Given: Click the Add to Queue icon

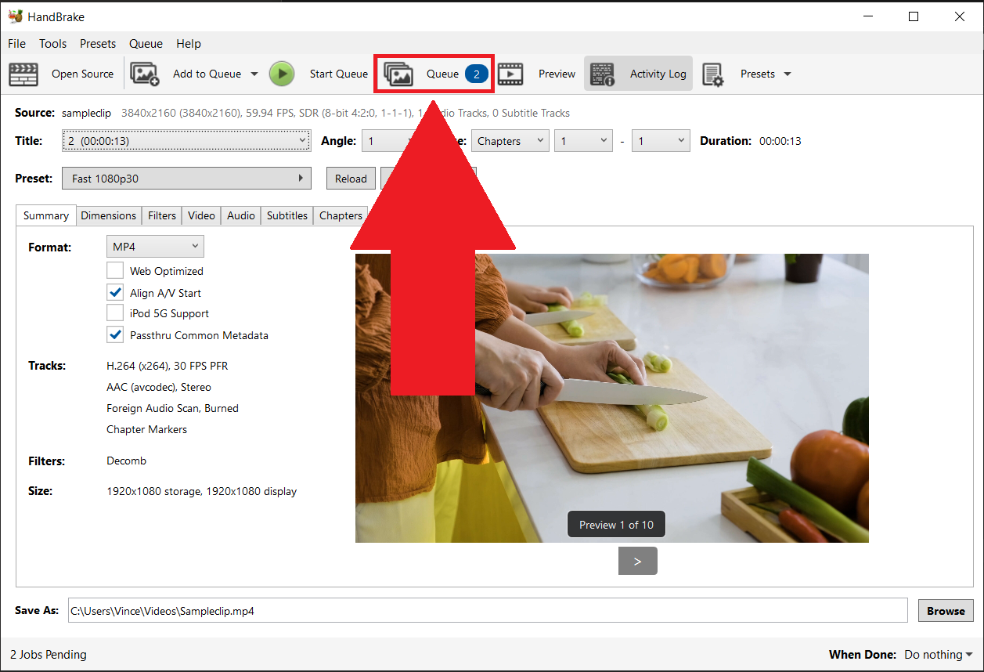Looking at the screenshot, I should coord(145,73).
